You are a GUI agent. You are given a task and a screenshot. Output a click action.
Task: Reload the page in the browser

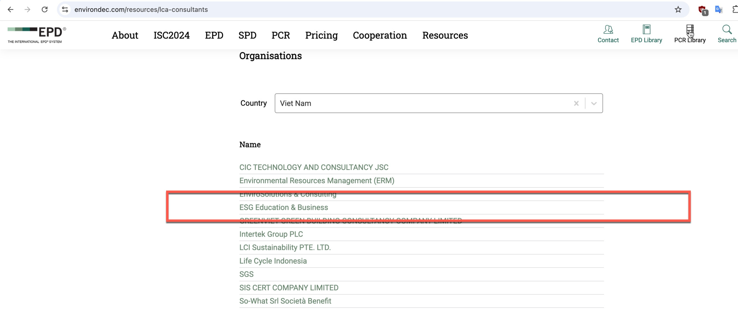(45, 10)
